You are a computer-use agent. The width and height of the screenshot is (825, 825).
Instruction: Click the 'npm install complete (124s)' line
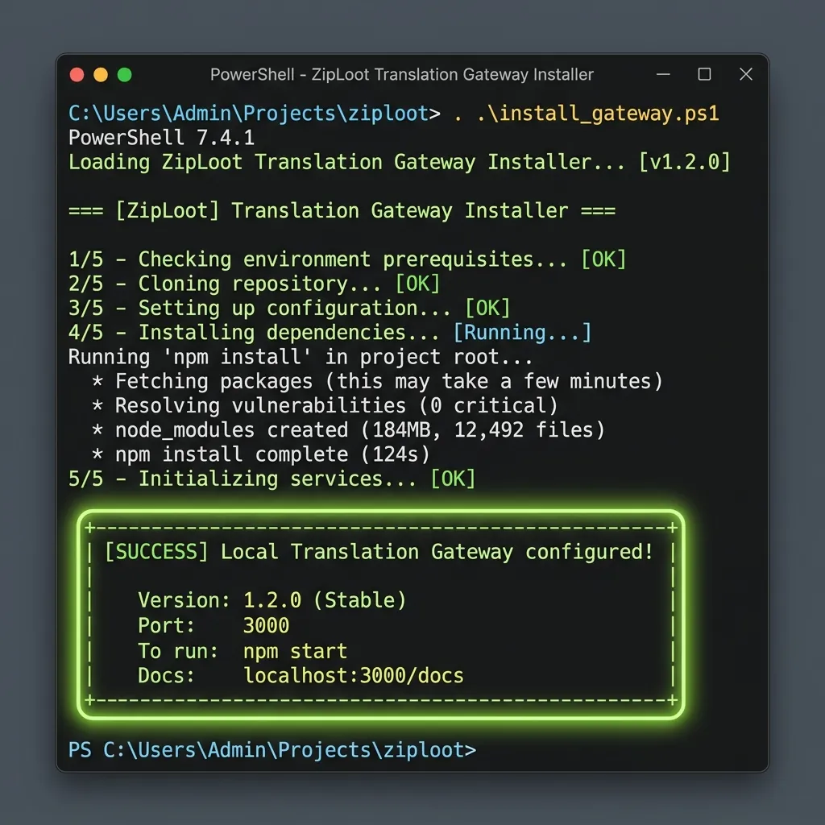261,454
